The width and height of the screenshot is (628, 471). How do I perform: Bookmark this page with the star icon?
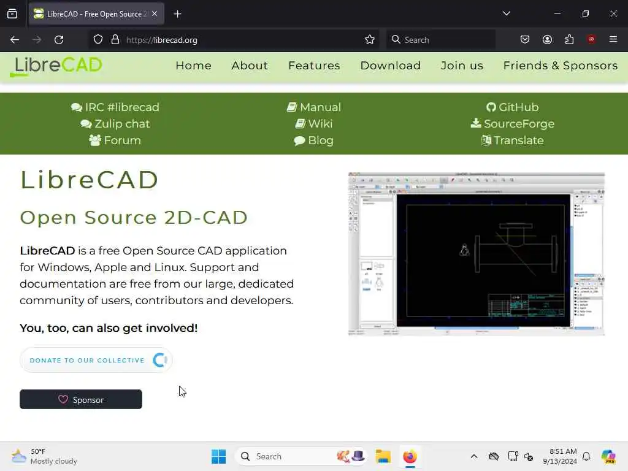pos(370,40)
